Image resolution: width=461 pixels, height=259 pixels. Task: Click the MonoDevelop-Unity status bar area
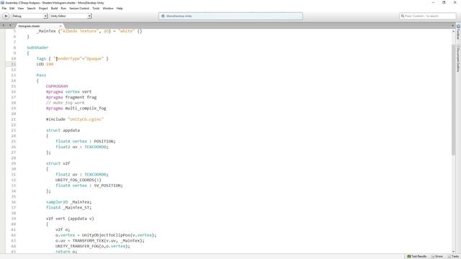click(230, 16)
